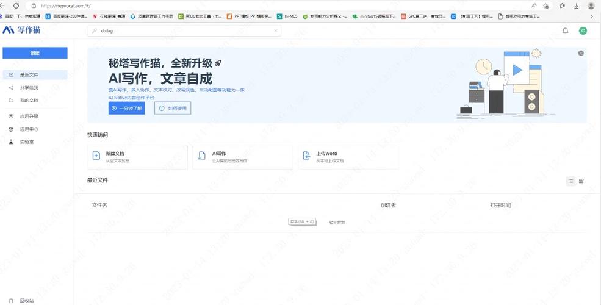
Task: Open the 【制造工艺】 bookmark
Action: [472, 16]
